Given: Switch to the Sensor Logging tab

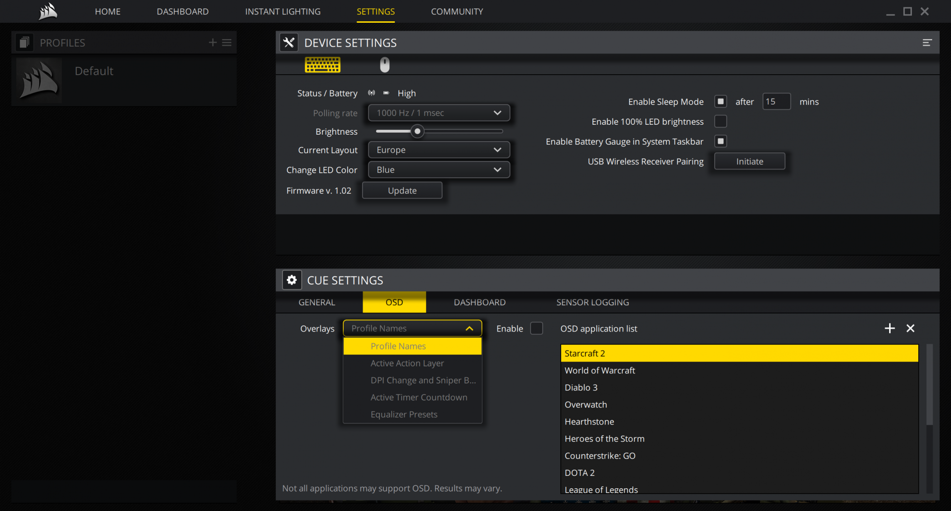Looking at the screenshot, I should tap(592, 302).
